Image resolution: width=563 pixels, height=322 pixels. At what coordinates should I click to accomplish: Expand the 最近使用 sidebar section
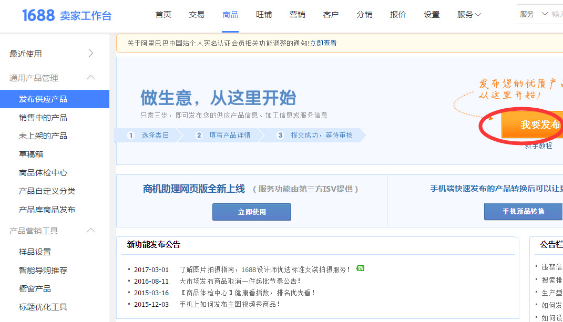click(x=52, y=54)
